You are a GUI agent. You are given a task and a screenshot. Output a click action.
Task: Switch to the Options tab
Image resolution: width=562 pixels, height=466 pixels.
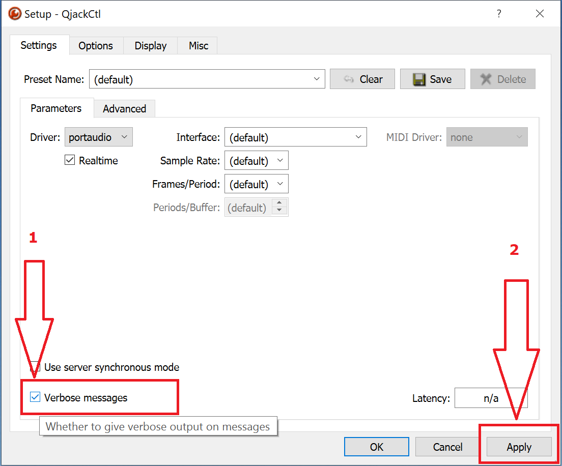click(x=96, y=46)
